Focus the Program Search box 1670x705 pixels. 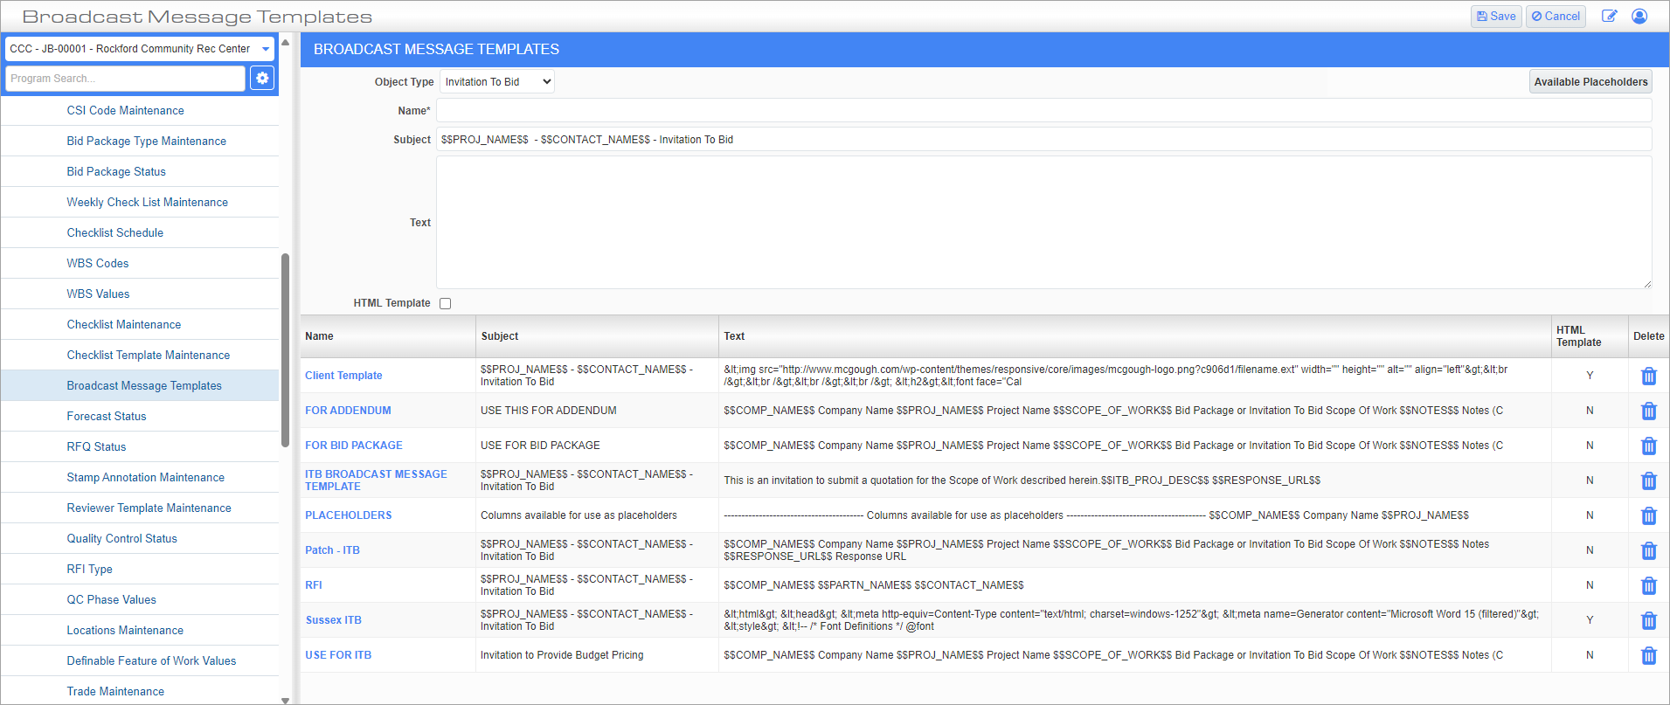tap(125, 79)
